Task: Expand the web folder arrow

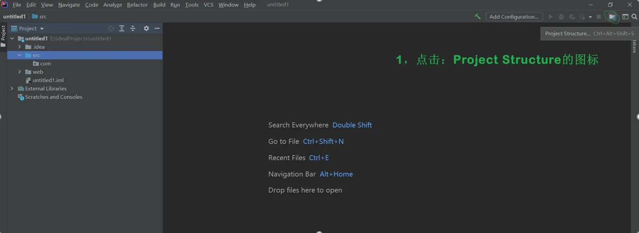Action: coord(19,72)
